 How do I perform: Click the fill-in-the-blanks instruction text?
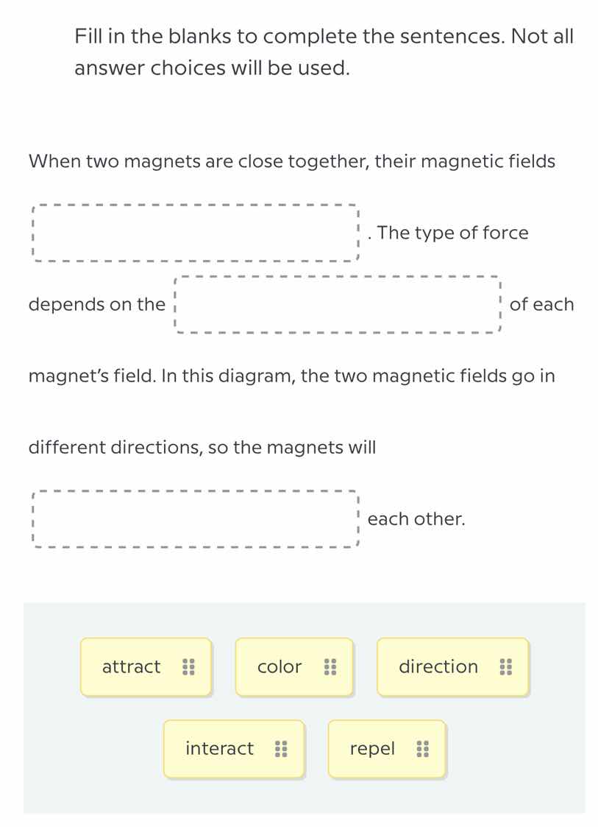[324, 52]
